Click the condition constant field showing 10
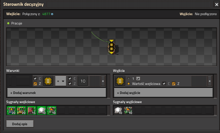Screen dimensions: 220x133 pyautogui.click(x=83, y=81)
